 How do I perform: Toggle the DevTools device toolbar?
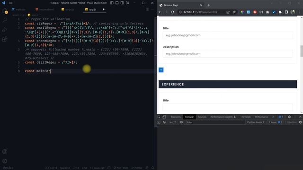click(164, 117)
